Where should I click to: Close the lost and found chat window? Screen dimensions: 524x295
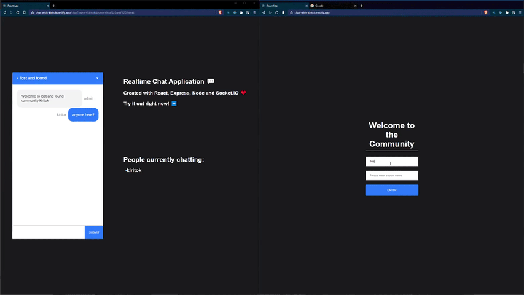pyautogui.click(x=97, y=78)
